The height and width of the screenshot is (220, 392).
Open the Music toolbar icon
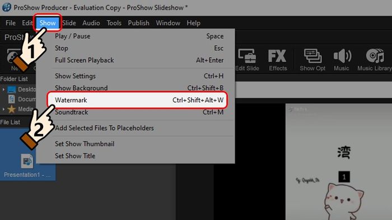click(x=342, y=60)
